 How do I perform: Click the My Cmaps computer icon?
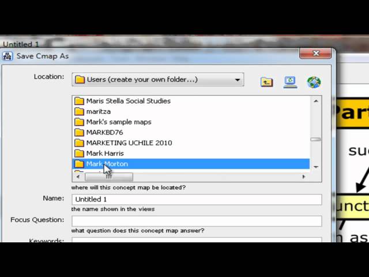(290, 82)
